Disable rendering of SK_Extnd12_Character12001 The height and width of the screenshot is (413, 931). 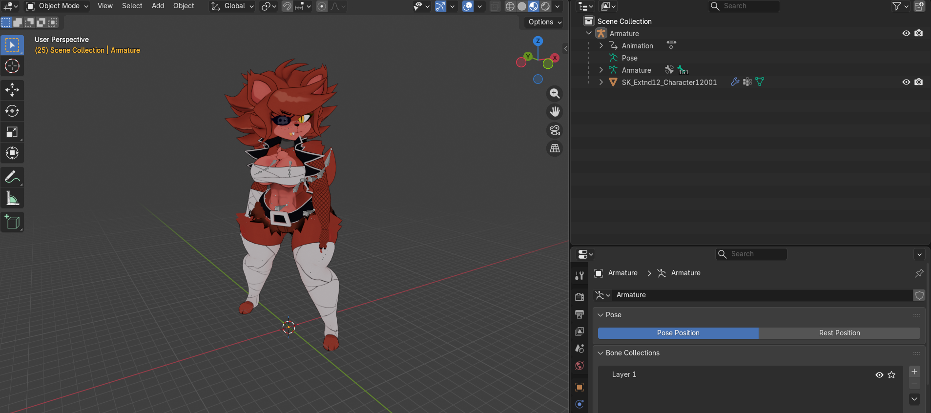point(919,82)
